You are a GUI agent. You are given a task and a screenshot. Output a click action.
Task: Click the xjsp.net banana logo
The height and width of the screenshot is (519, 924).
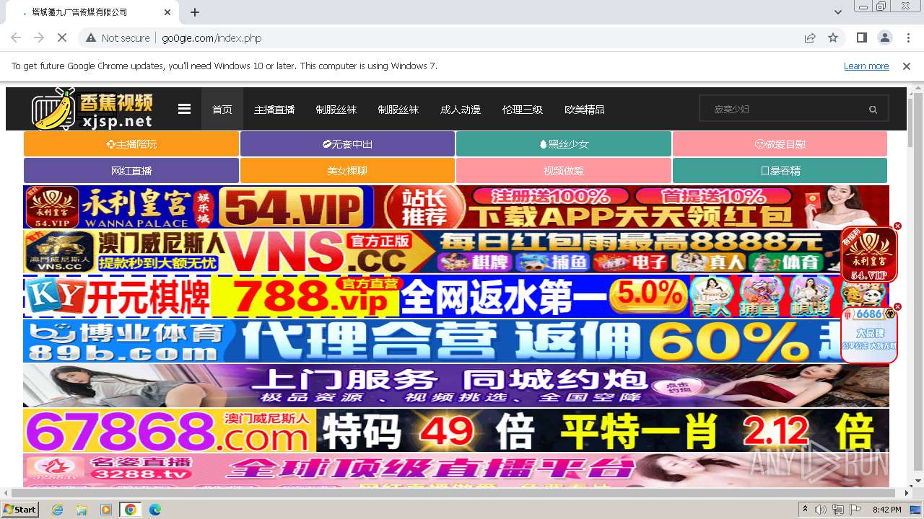tap(92, 110)
